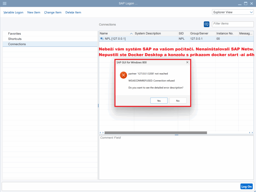
Task: Open the hamburger menu in title bar
Action: 4,3
